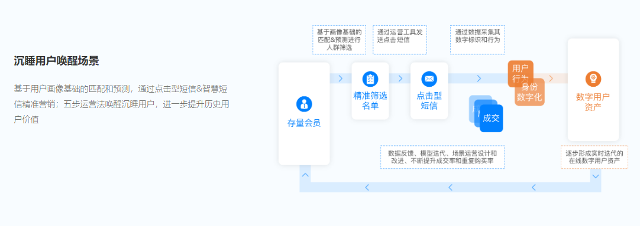Click the right chevron between 精准筛选名单 and 点击型短信
The height and width of the screenshot is (226, 640).
pos(400,78)
